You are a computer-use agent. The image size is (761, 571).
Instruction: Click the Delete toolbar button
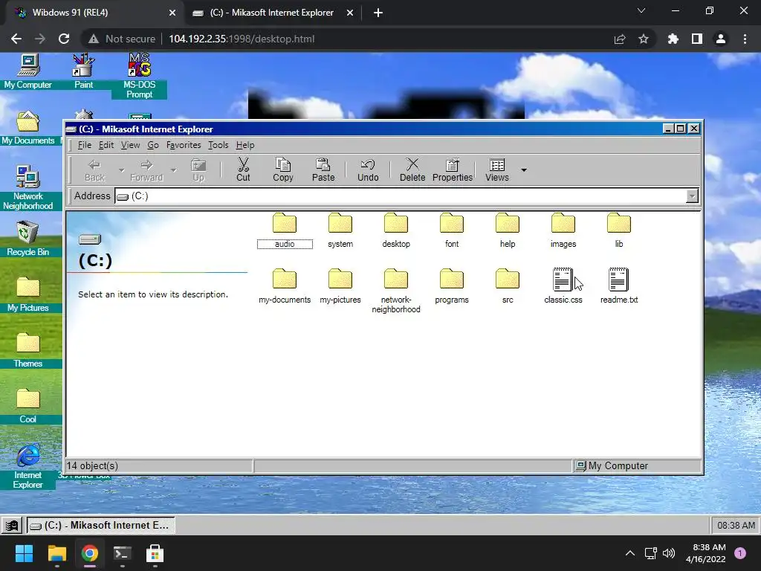412,170
